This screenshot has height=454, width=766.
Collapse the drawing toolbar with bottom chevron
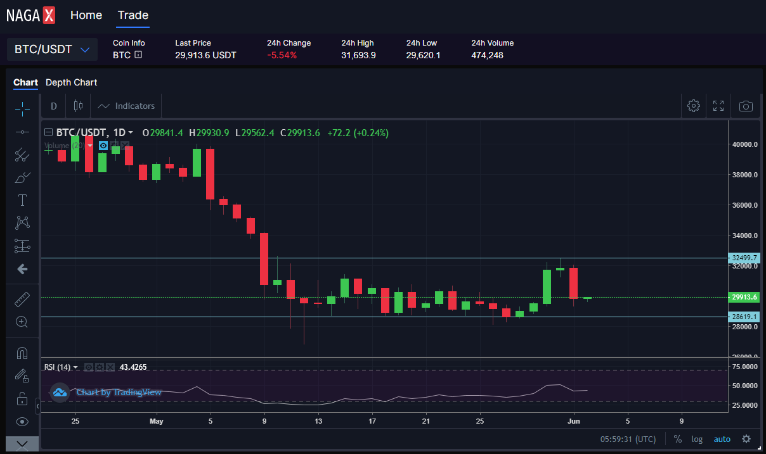tap(22, 444)
